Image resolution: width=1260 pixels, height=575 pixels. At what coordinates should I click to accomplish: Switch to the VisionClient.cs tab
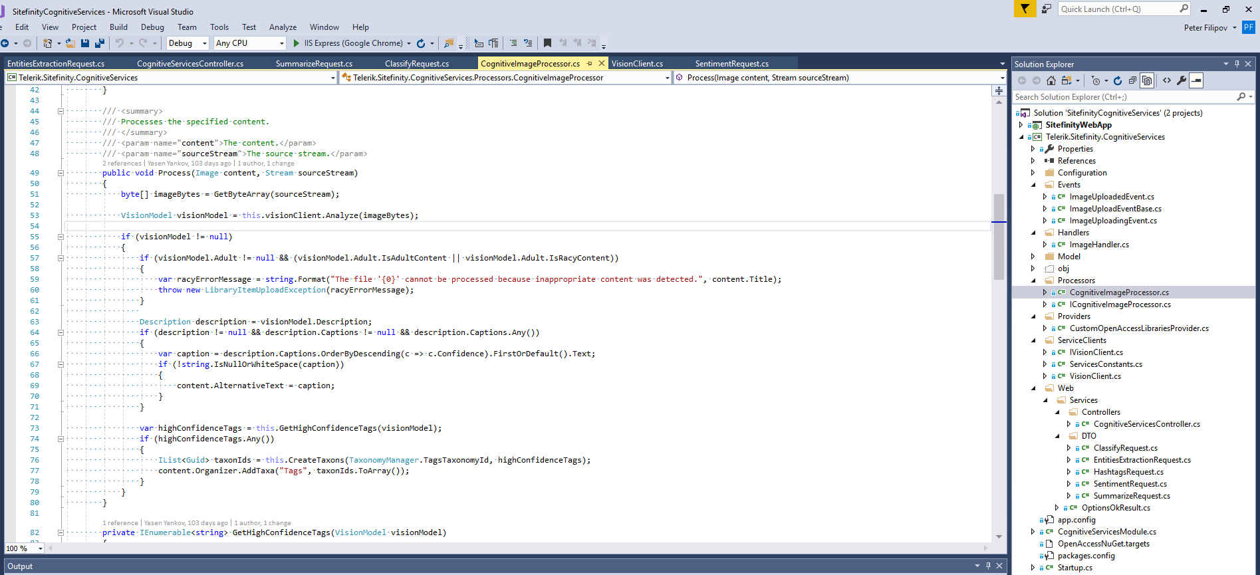(x=637, y=64)
